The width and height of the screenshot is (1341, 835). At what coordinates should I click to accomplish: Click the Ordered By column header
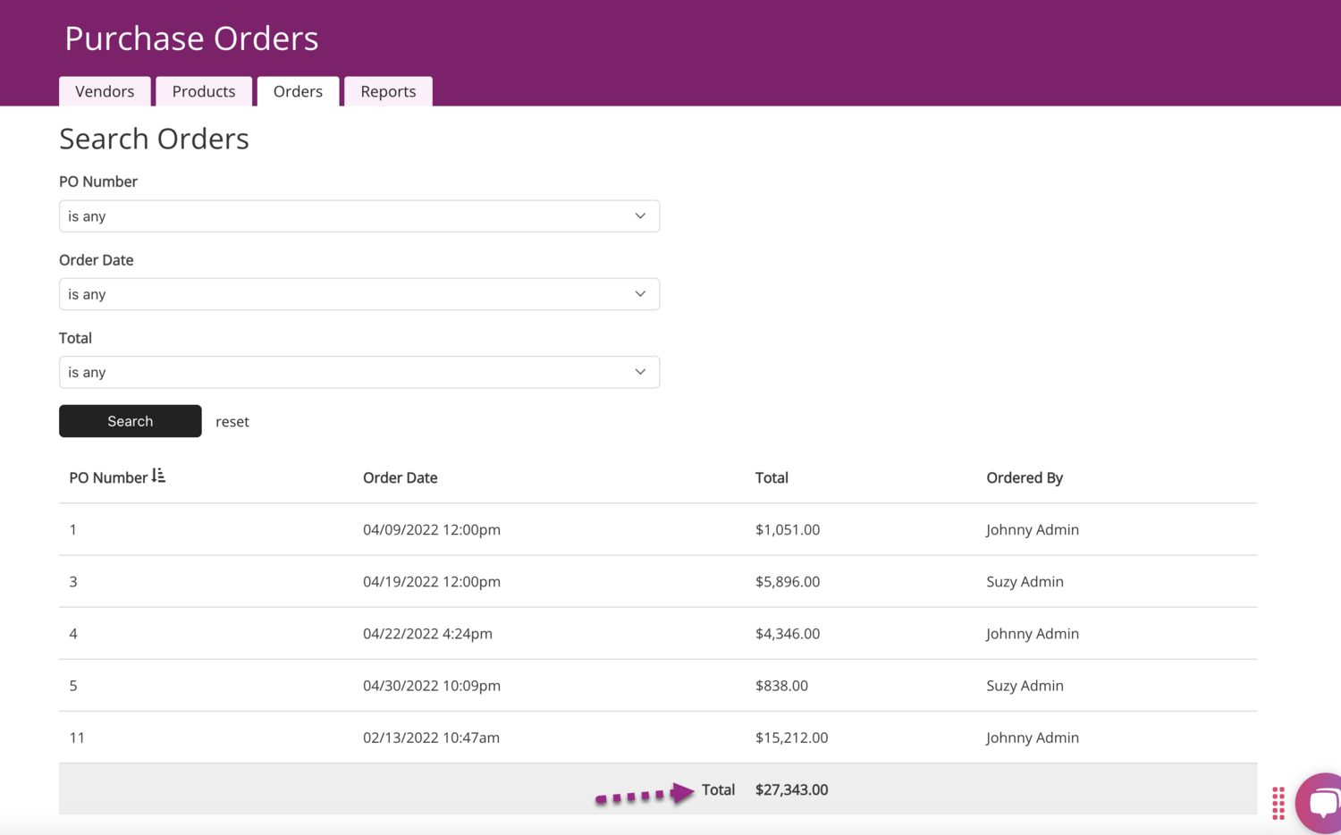pyautogui.click(x=1024, y=477)
